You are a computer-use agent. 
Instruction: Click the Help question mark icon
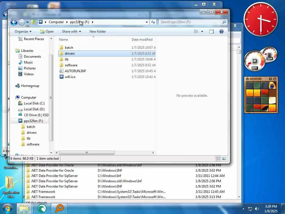pos(221,31)
